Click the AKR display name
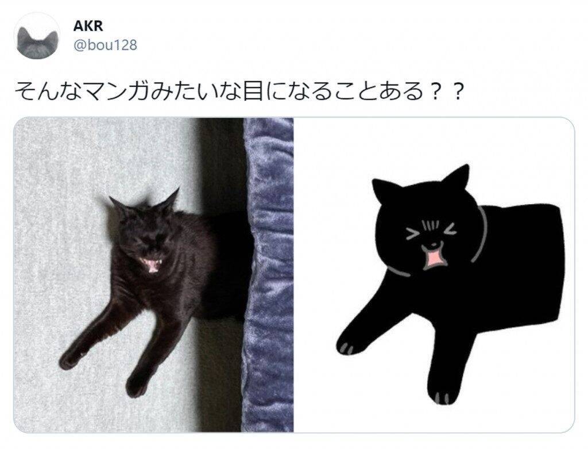588x449 pixels. pyautogui.click(x=88, y=26)
